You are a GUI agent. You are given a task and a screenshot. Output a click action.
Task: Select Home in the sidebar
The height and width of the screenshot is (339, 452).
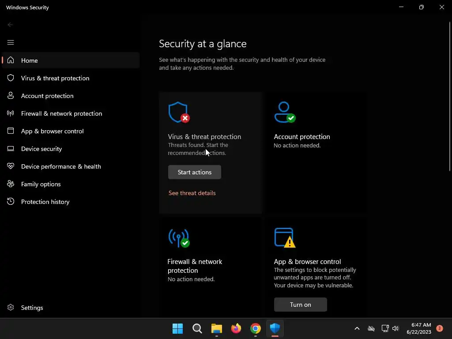[71, 60]
